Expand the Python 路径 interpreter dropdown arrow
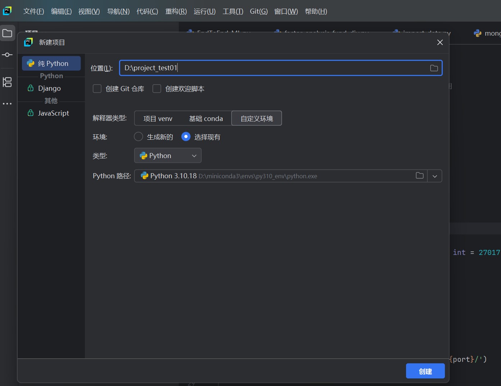This screenshot has width=501, height=386. tap(435, 176)
